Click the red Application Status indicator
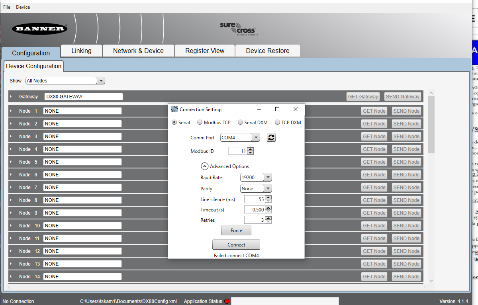Viewport: 478px width, 305px height. (227, 301)
